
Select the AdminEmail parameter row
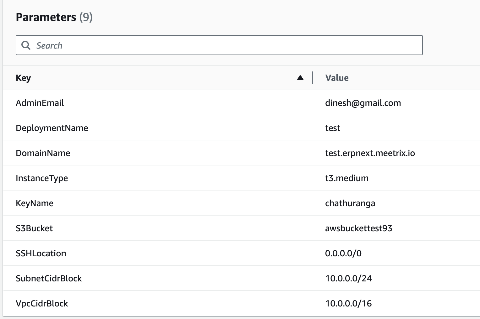(x=40, y=103)
